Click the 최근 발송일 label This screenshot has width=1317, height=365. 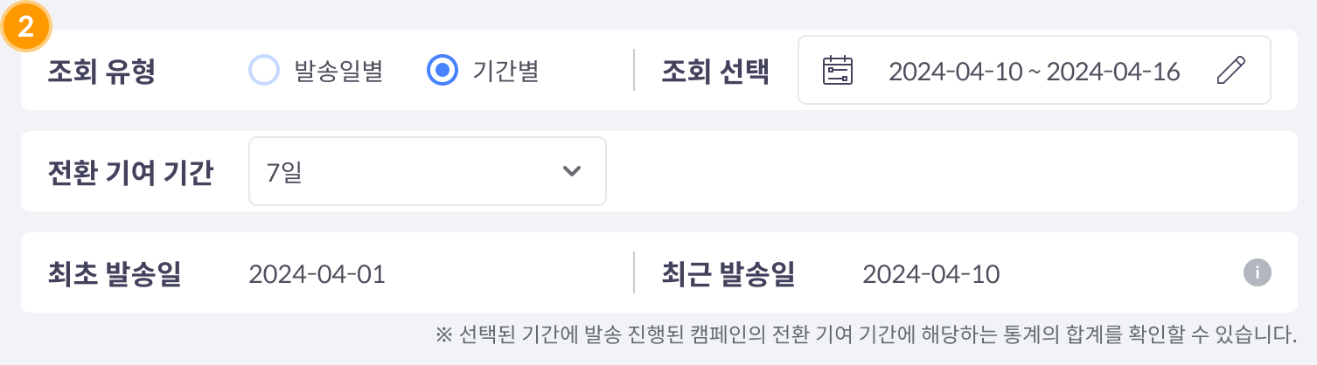728,273
